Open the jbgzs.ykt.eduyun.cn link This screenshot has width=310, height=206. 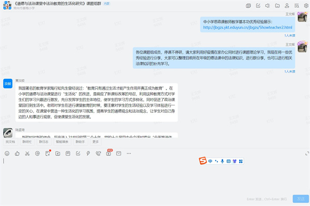[247, 27]
